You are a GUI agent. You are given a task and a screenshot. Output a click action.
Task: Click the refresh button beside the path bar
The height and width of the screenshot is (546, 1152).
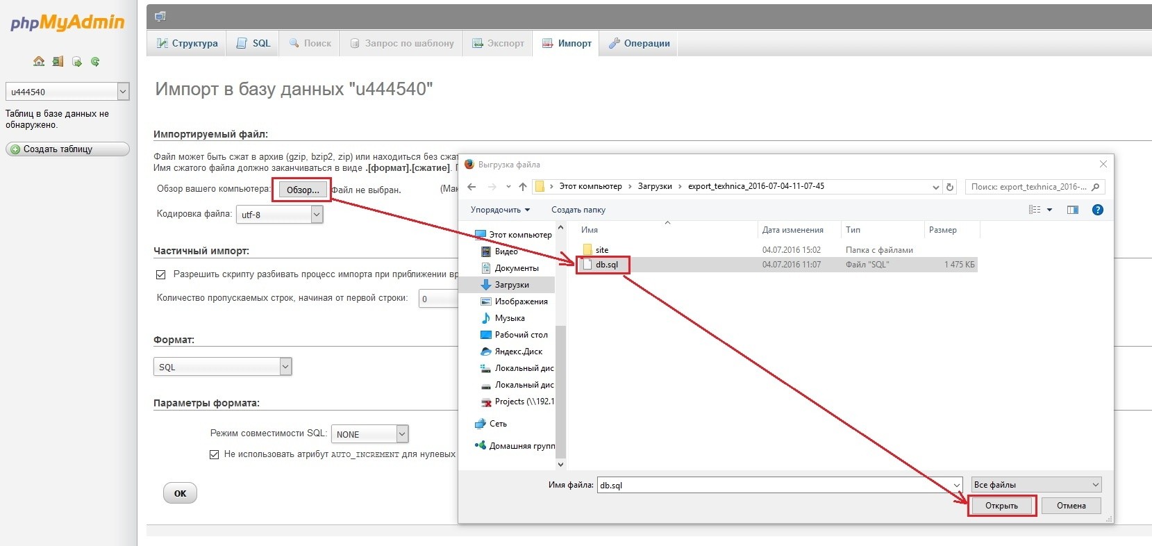950,187
